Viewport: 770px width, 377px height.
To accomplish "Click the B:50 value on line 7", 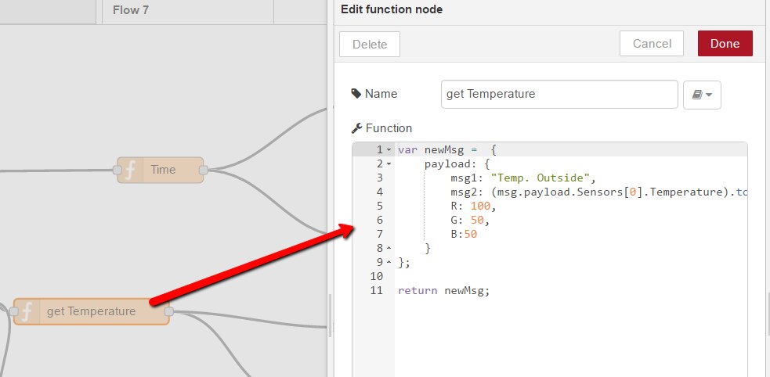I will click(464, 235).
